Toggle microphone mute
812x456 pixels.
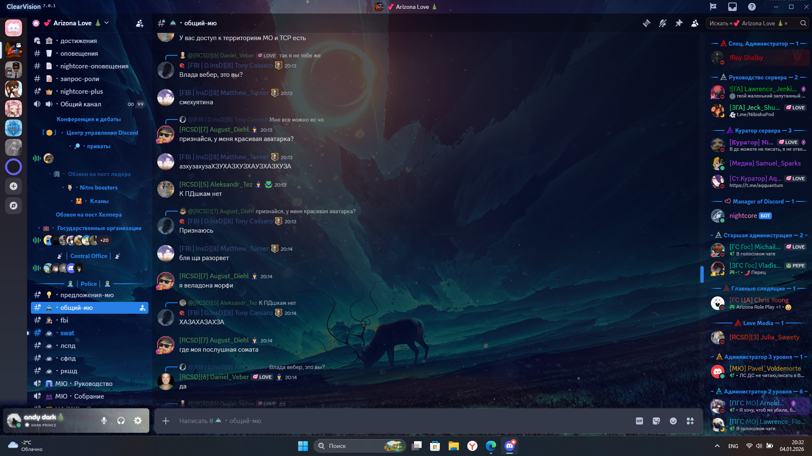click(104, 421)
